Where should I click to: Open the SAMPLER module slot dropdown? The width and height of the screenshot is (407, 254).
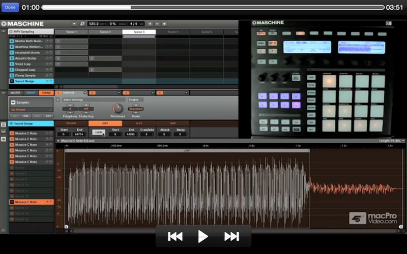coord(85,93)
